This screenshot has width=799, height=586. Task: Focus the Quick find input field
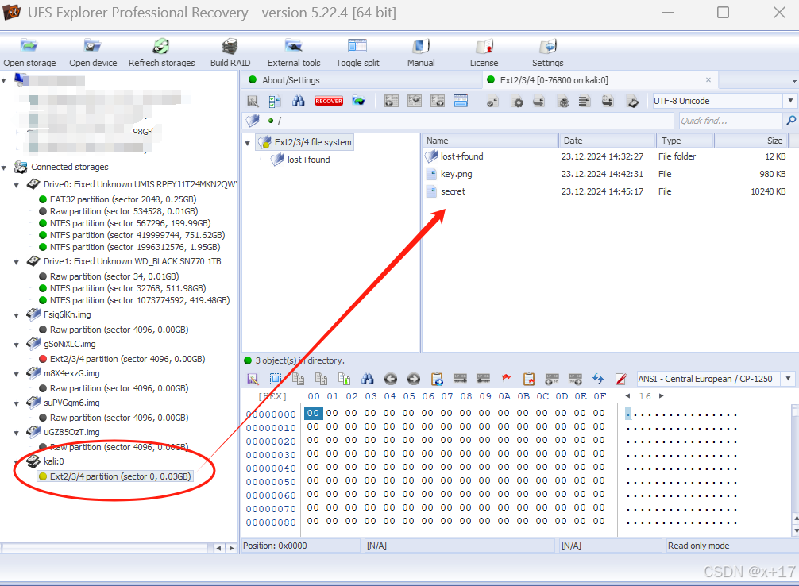click(730, 121)
